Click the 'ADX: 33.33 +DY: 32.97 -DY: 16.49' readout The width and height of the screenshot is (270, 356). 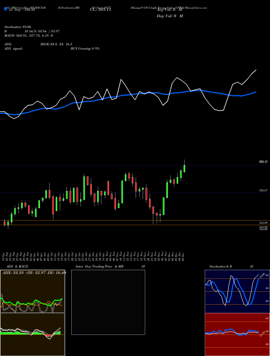34,272
